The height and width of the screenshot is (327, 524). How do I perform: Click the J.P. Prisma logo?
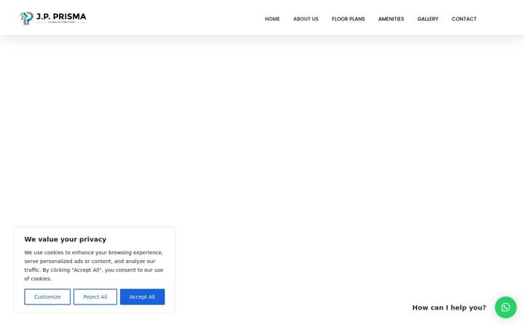point(53,18)
